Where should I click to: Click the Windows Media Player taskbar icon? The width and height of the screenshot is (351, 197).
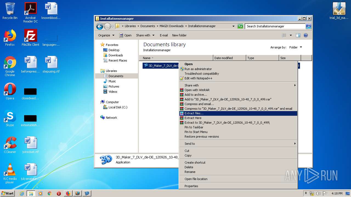point(40,193)
